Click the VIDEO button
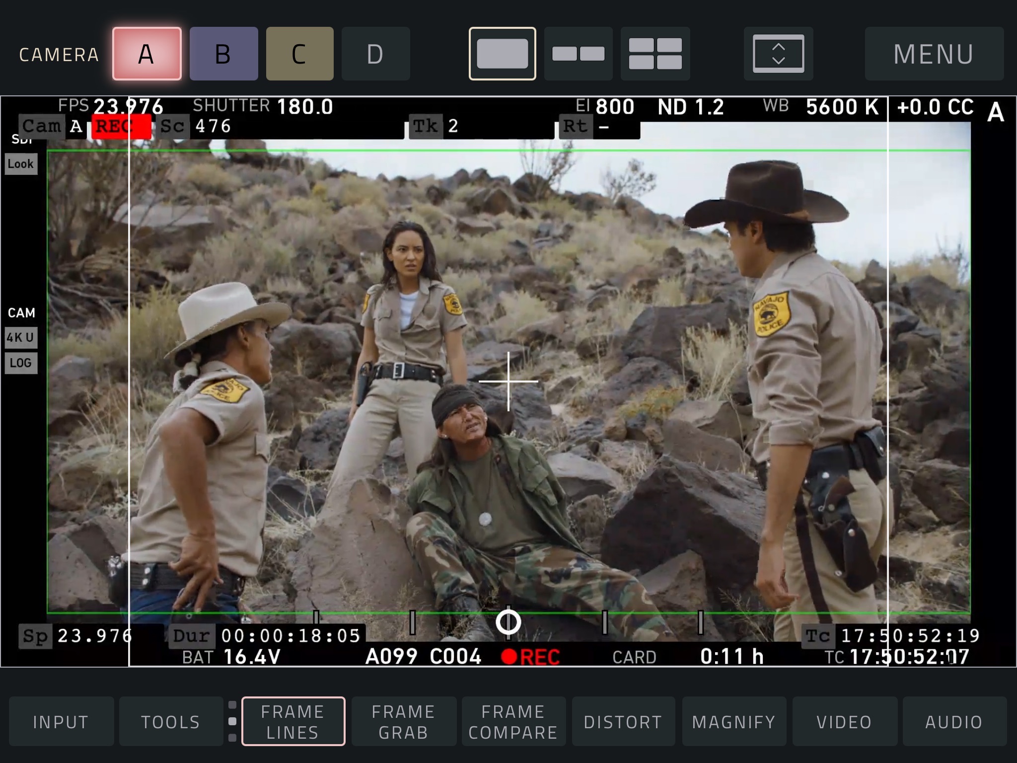Screen dimensions: 1017x763 point(844,721)
